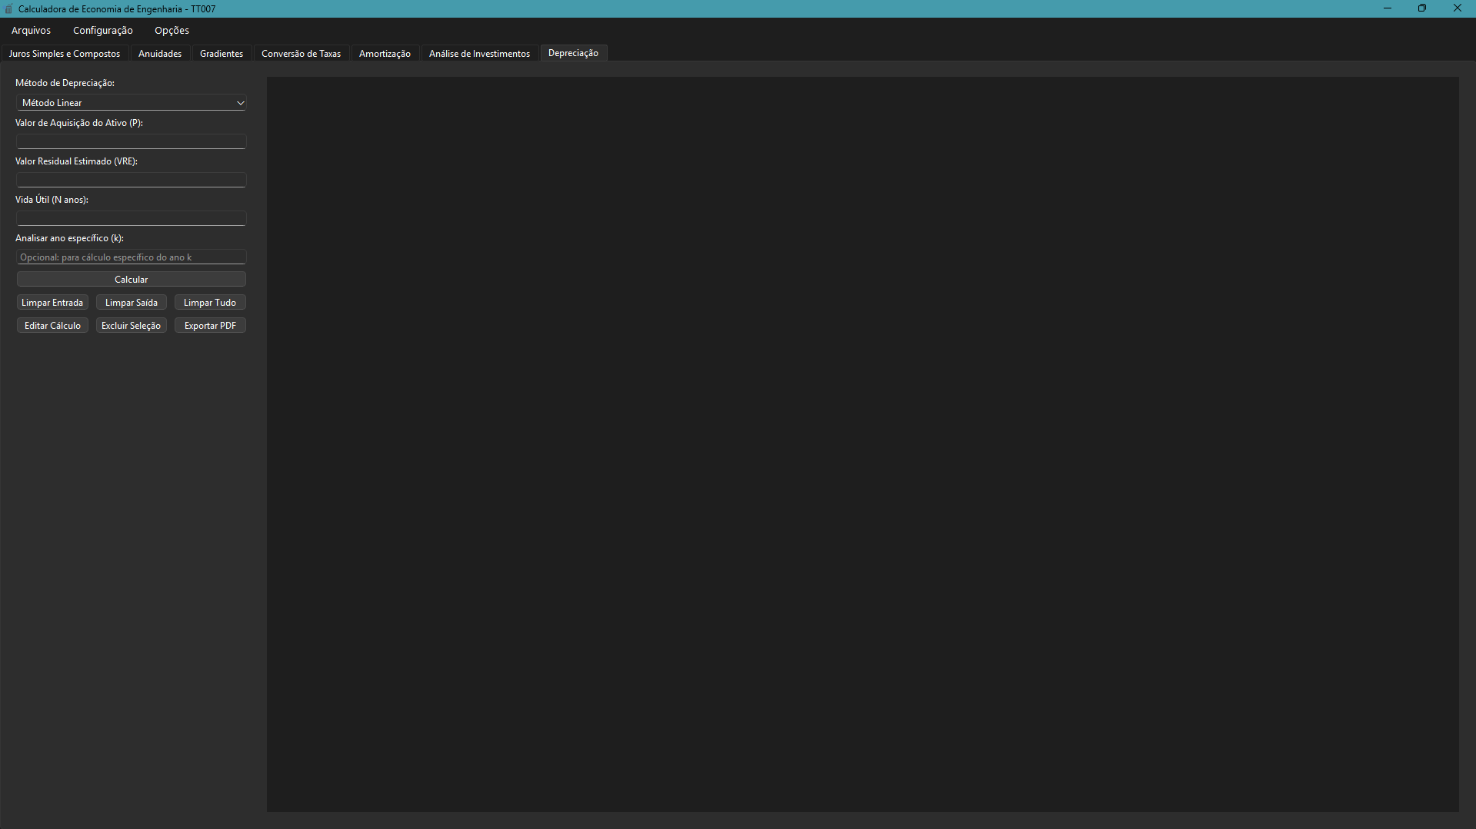Click the Analisar ano específico field
The height and width of the screenshot is (829, 1476).
click(x=132, y=257)
